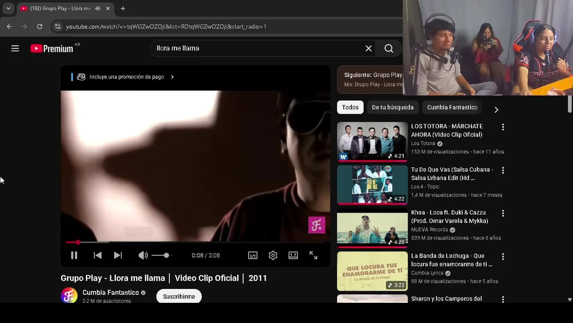This screenshot has height=323, width=573.
Task: Select the Cumbia Fantastico chip
Action: pyautogui.click(x=452, y=107)
